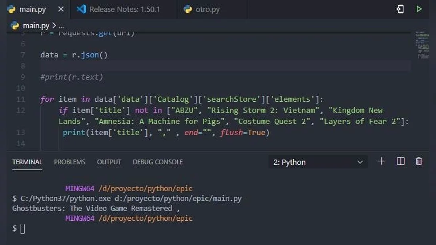Select the TERMINAL panel tab

27,162
